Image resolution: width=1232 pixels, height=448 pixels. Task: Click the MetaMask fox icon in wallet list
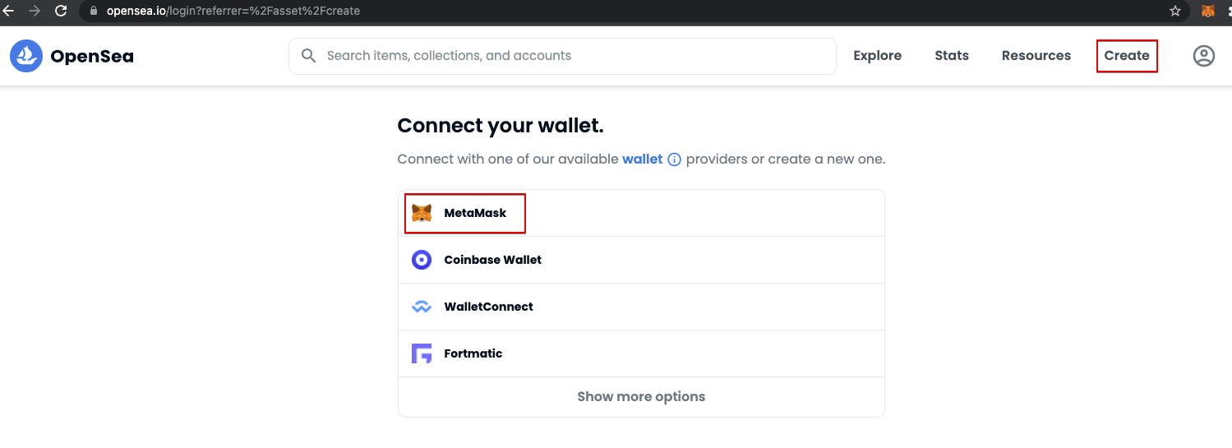click(x=422, y=213)
